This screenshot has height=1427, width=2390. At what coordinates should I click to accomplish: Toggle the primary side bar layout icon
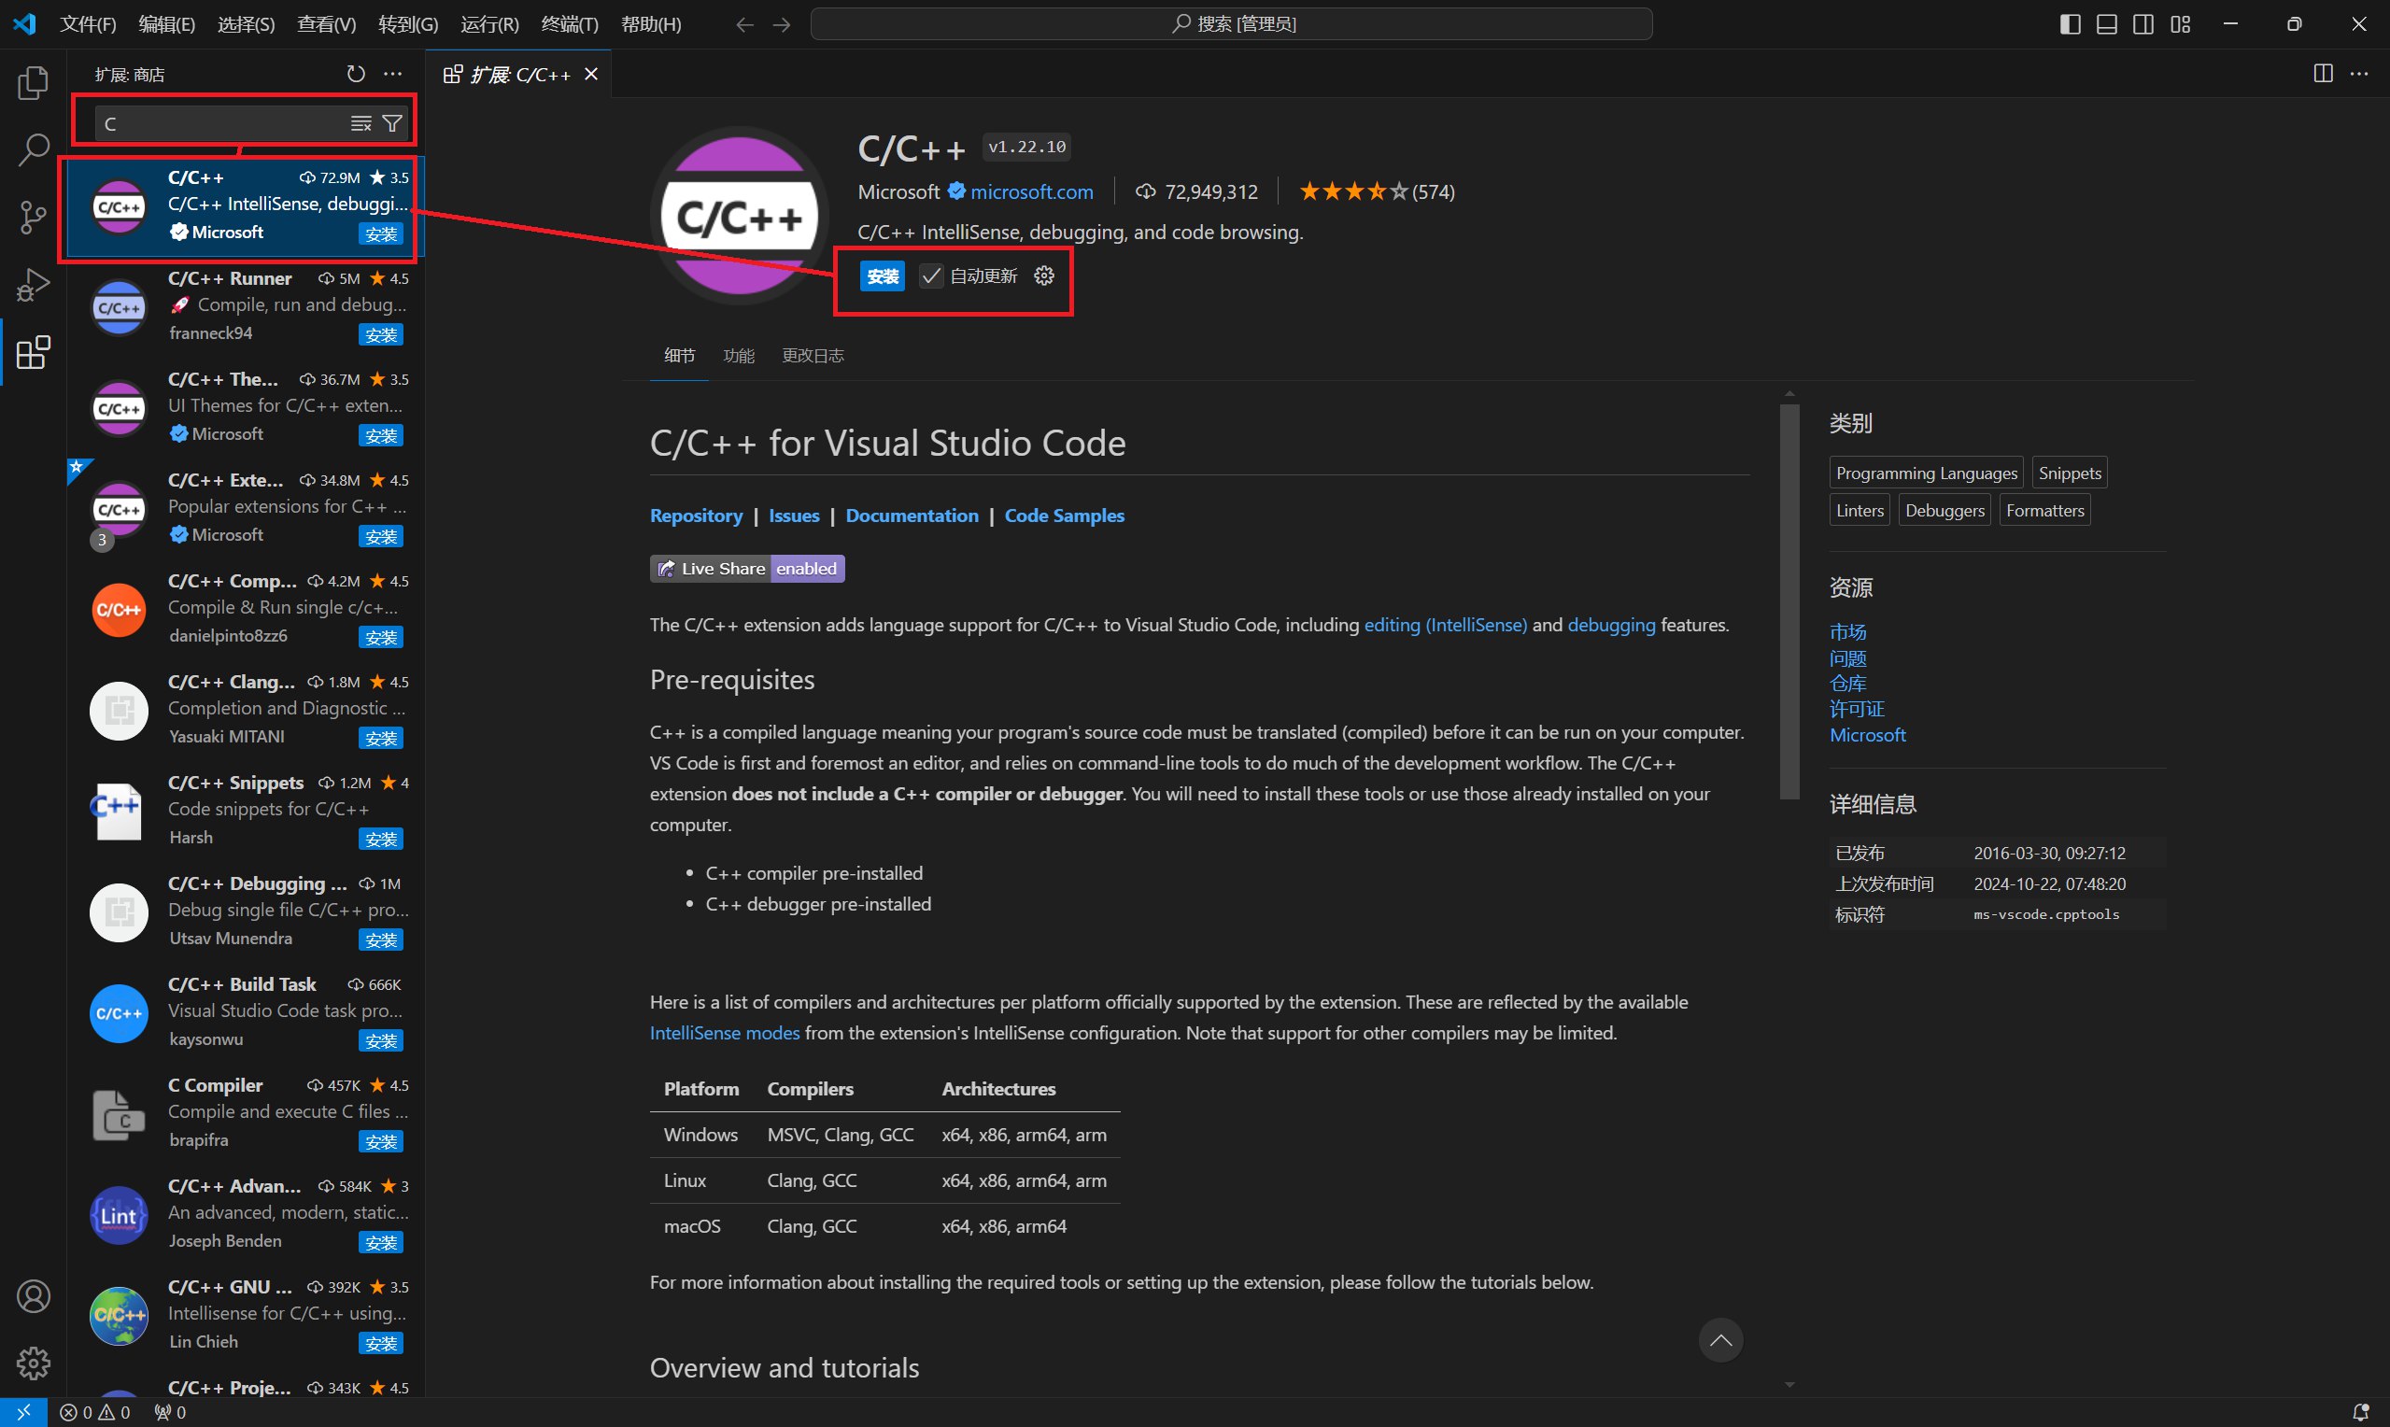pyautogui.click(x=2070, y=24)
